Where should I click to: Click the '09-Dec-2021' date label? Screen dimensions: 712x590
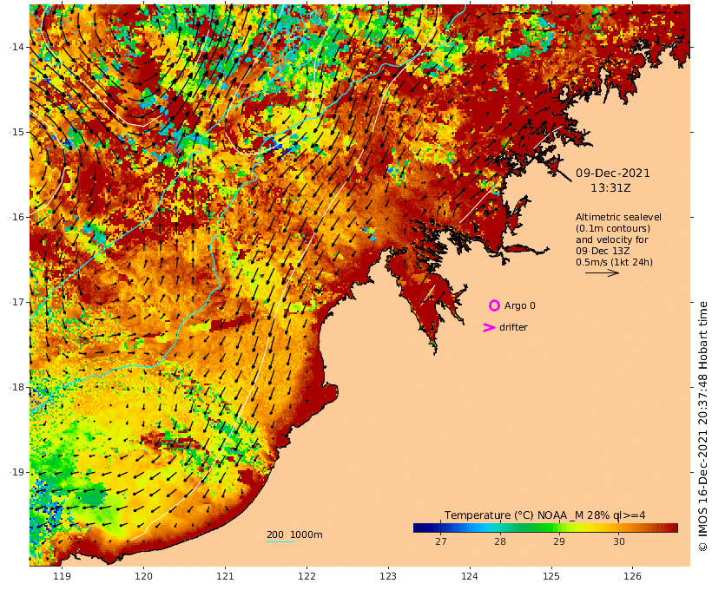(x=612, y=174)
